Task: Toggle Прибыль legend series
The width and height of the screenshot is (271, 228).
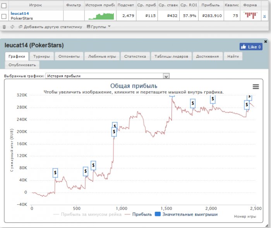Action: pos(138,214)
